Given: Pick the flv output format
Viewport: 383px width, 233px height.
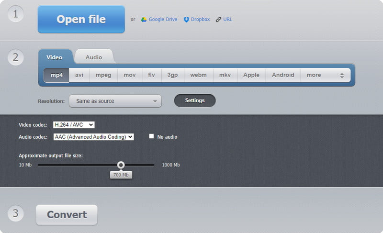Looking at the screenshot, I should 151,75.
